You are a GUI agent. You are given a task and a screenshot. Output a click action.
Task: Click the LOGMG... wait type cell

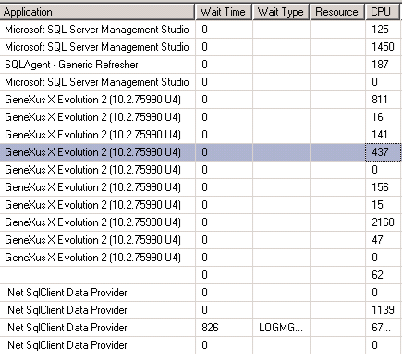pos(281,328)
